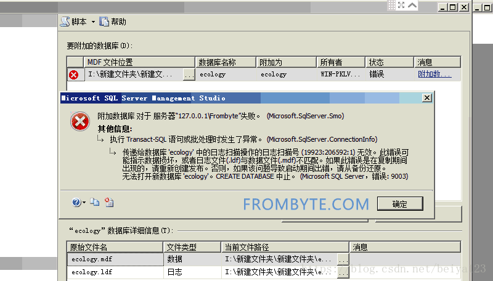Close the SQL Server Management Studio error dialog
The width and height of the screenshot is (493, 281).
426,98
